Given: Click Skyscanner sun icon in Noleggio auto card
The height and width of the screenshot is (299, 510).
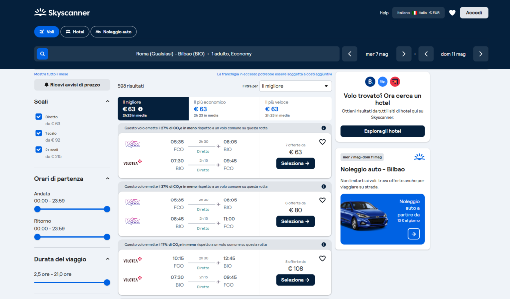Looking at the screenshot, I should click(419, 157).
